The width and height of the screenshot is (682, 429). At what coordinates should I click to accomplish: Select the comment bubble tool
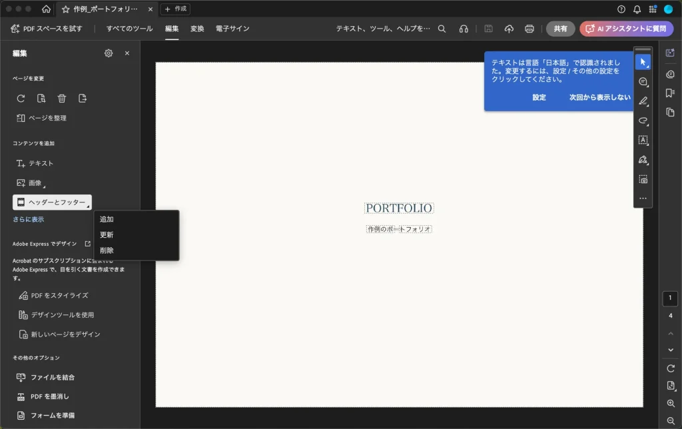click(643, 82)
